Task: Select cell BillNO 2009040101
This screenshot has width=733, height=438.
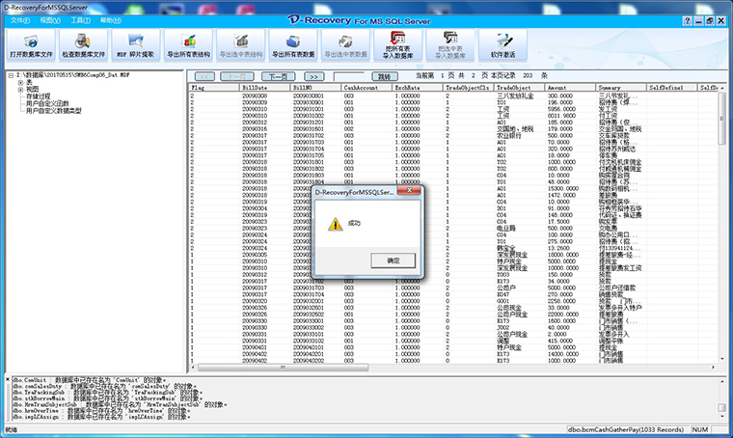Action: (309, 347)
